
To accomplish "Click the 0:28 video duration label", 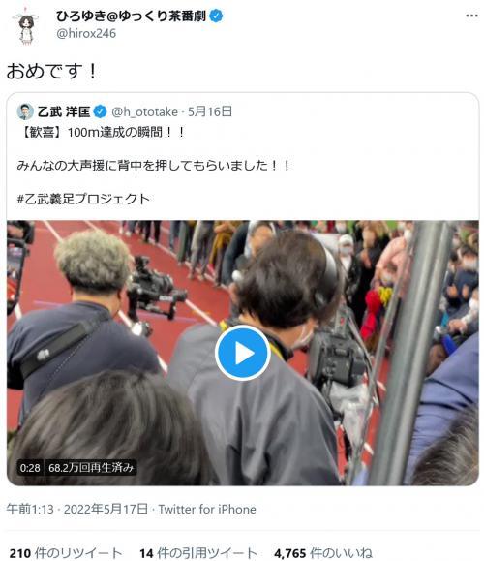I will (30, 468).
